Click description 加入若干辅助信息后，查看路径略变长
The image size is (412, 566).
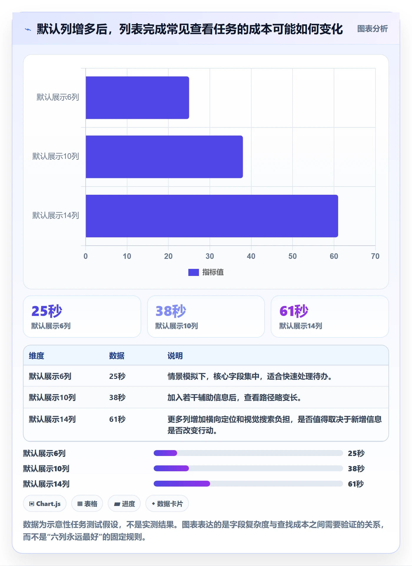click(235, 398)
